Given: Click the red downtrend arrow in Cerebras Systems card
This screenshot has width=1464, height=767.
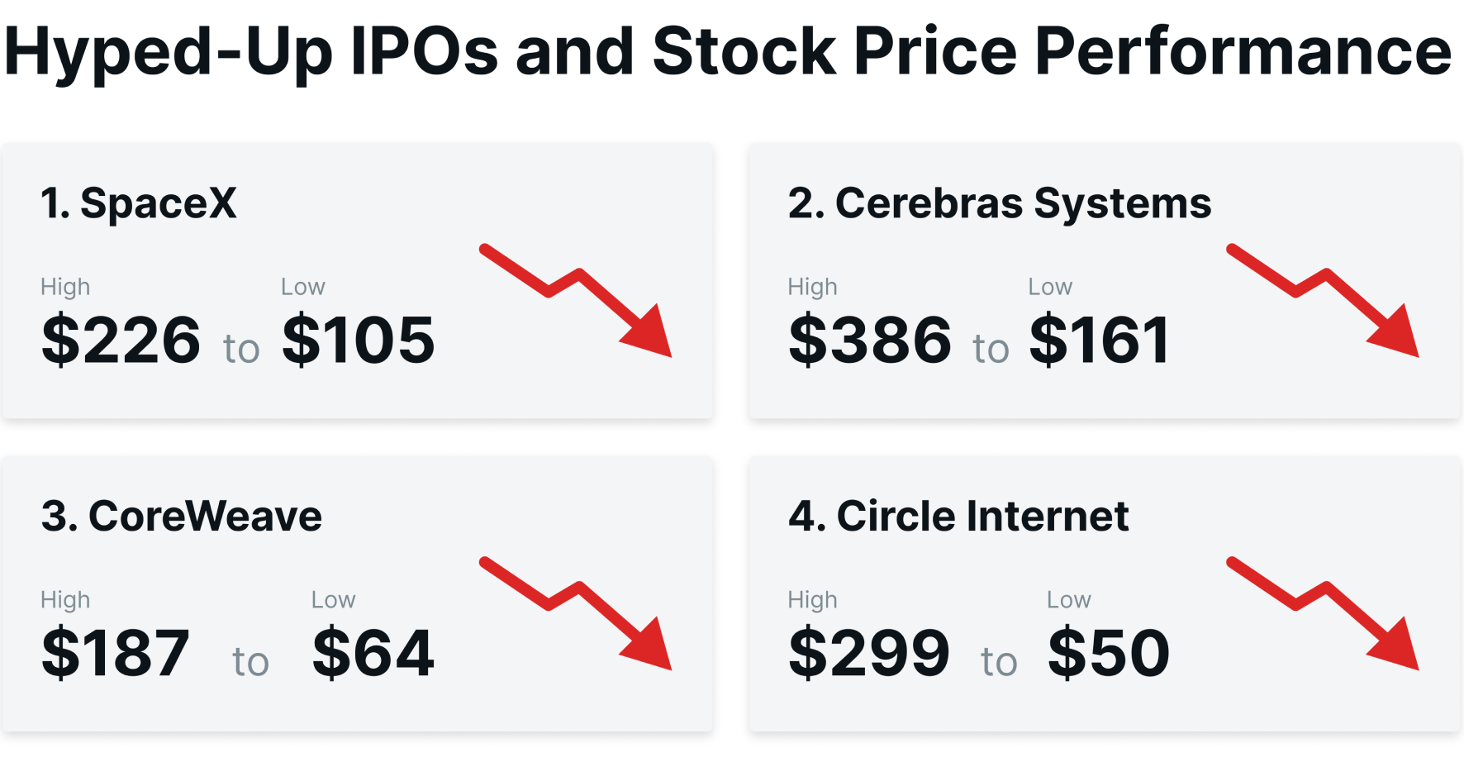Looking at the screenshot, I should coord(1323,301).
